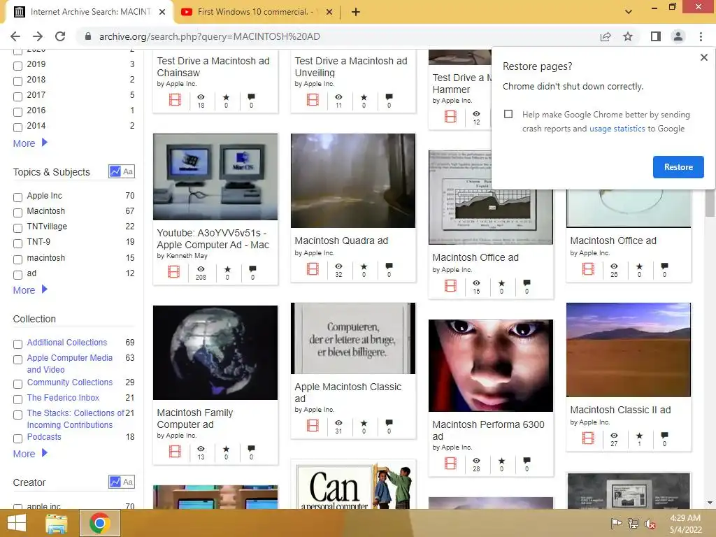Click movie icon on Macintosh Quadra ad
Screen dimensions: 716x537
coord(313,269)
